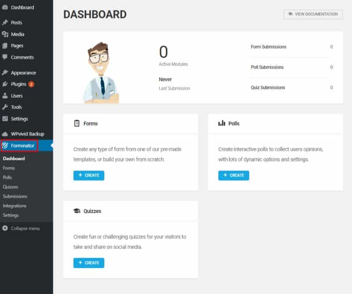Create a new poll with Polls Create button
The height and width of the screenshot is (294, 352).
coord(234,175)
